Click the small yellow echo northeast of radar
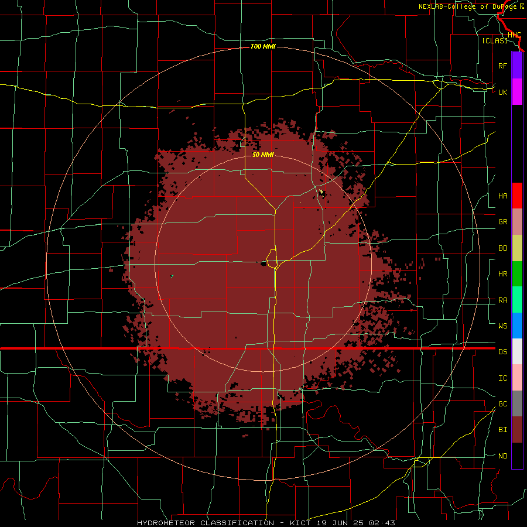The height and width of the screenshot is (527, 527). (321, 192)
